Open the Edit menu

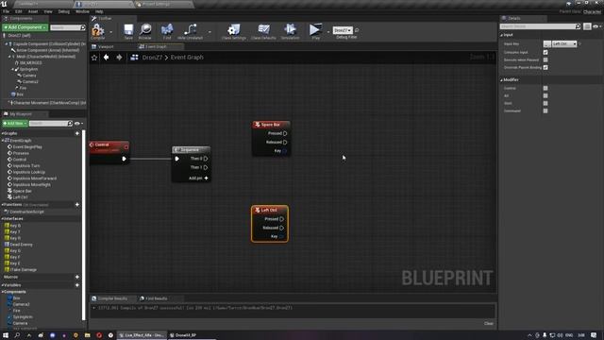click(18, 11)
